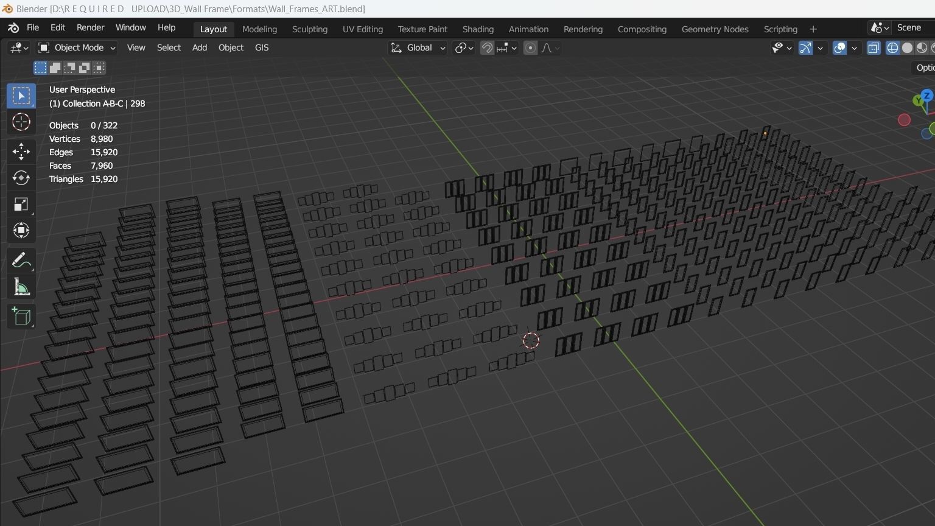Switch to the Geometry Nodes workspace tab
The height and width of the screenshot is (526, 935).
715,29
